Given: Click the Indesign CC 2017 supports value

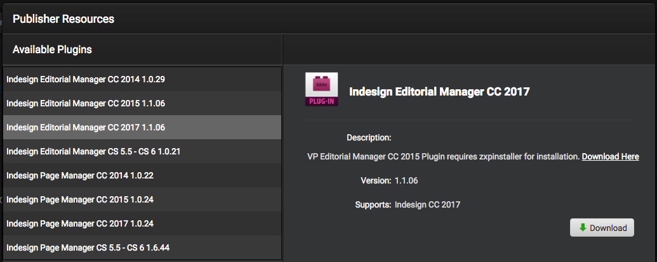Looking at the screenshot, I should click(427, 204).
